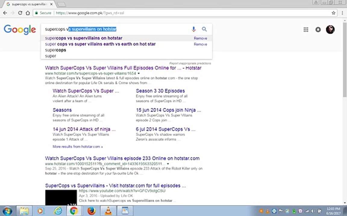Click the youtube.com/watch green URL text

[122, 191]
